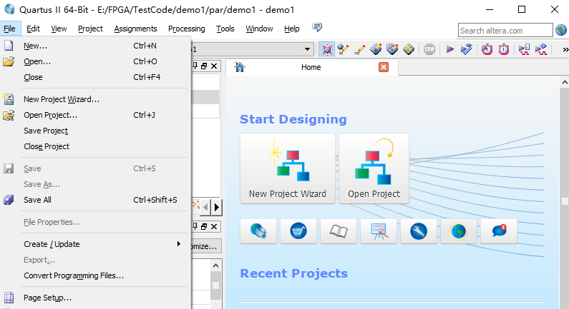Screen dimensions: 569x309
Task: Expand toolbar overflow chevron
Action: click(565, 49)
